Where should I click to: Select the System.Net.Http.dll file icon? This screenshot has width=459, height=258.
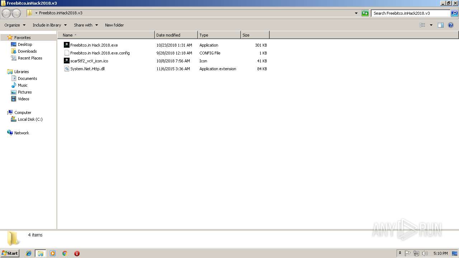point(66,69)
